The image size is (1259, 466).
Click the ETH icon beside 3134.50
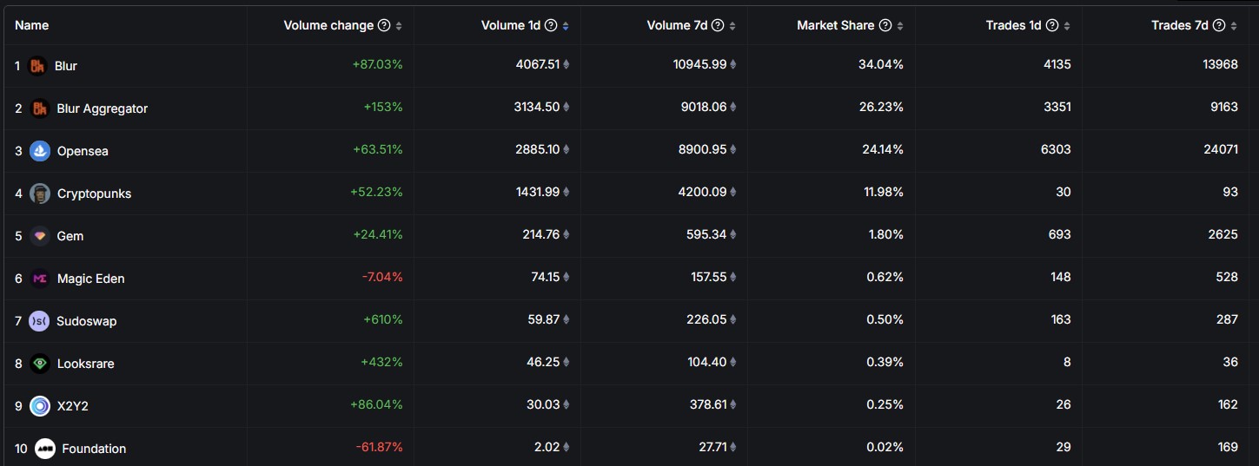tap(567, 107)
